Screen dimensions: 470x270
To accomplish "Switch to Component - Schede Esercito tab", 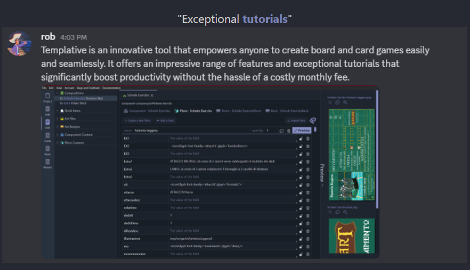I will (147, 111).
